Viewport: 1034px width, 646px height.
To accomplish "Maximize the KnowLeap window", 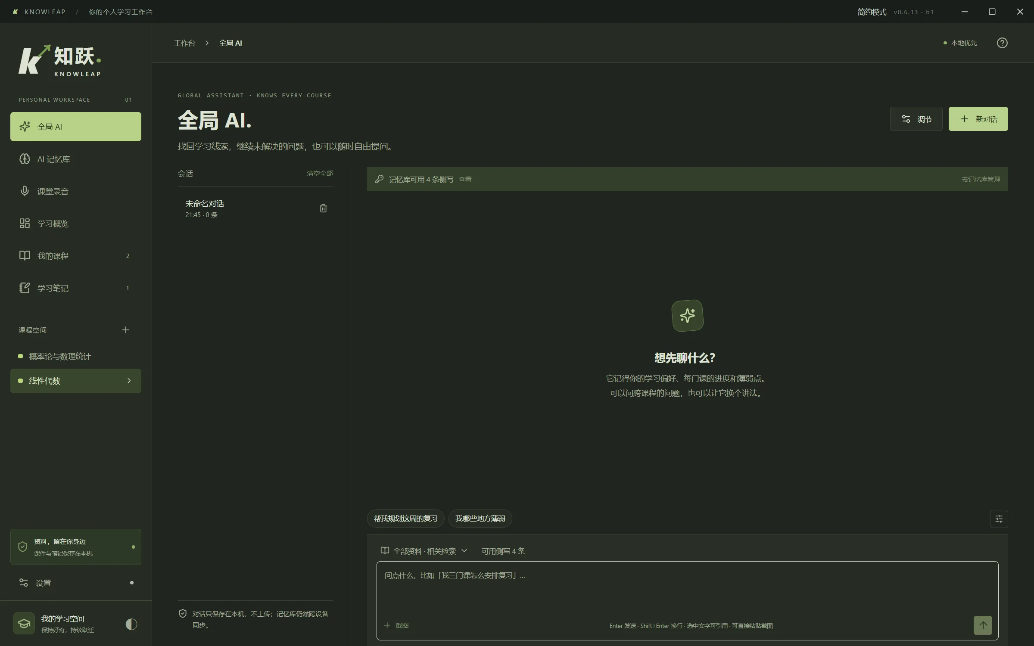I will (x=992, y=12).
